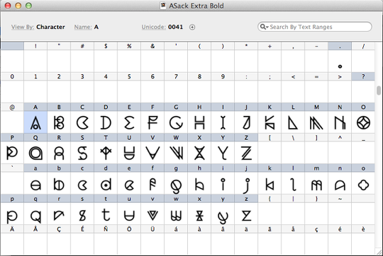Screen dimensions: 383x256
Task: Select the uppercase R glyph
Action: tap(59, 153)
